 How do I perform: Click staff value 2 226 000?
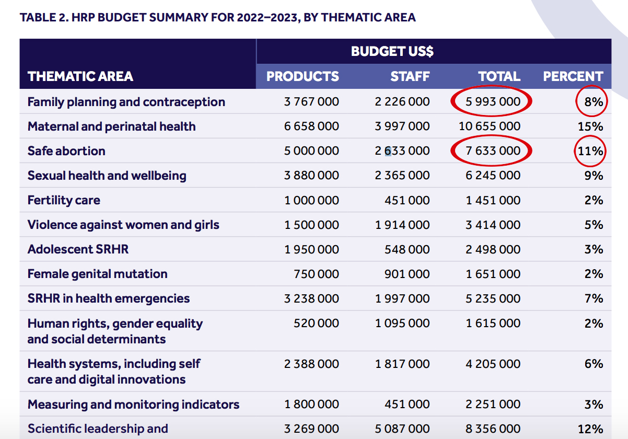tap(402, 102)
